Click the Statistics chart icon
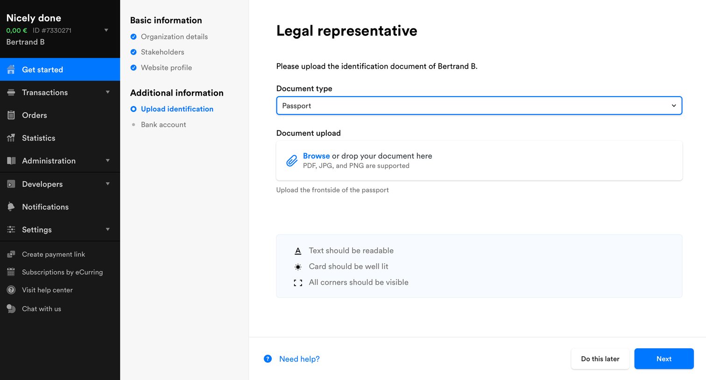The image size is (706, 380). [11, 138]
